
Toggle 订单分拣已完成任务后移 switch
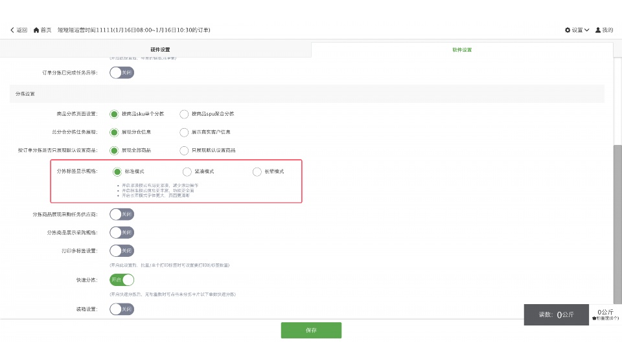121,72
